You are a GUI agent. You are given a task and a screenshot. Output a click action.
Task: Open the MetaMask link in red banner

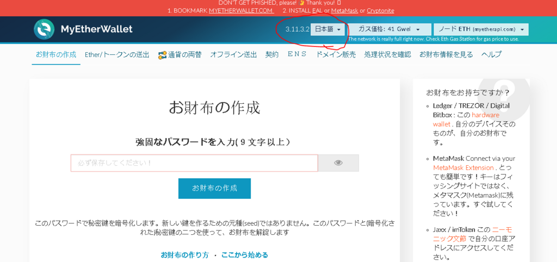(x=344, y=11)
